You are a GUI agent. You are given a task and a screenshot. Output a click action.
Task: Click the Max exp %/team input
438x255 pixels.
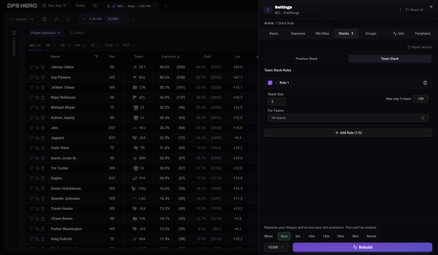tap(421, 99)
